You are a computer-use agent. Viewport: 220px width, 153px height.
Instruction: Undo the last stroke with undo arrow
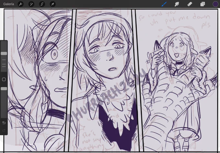point(4,123)
